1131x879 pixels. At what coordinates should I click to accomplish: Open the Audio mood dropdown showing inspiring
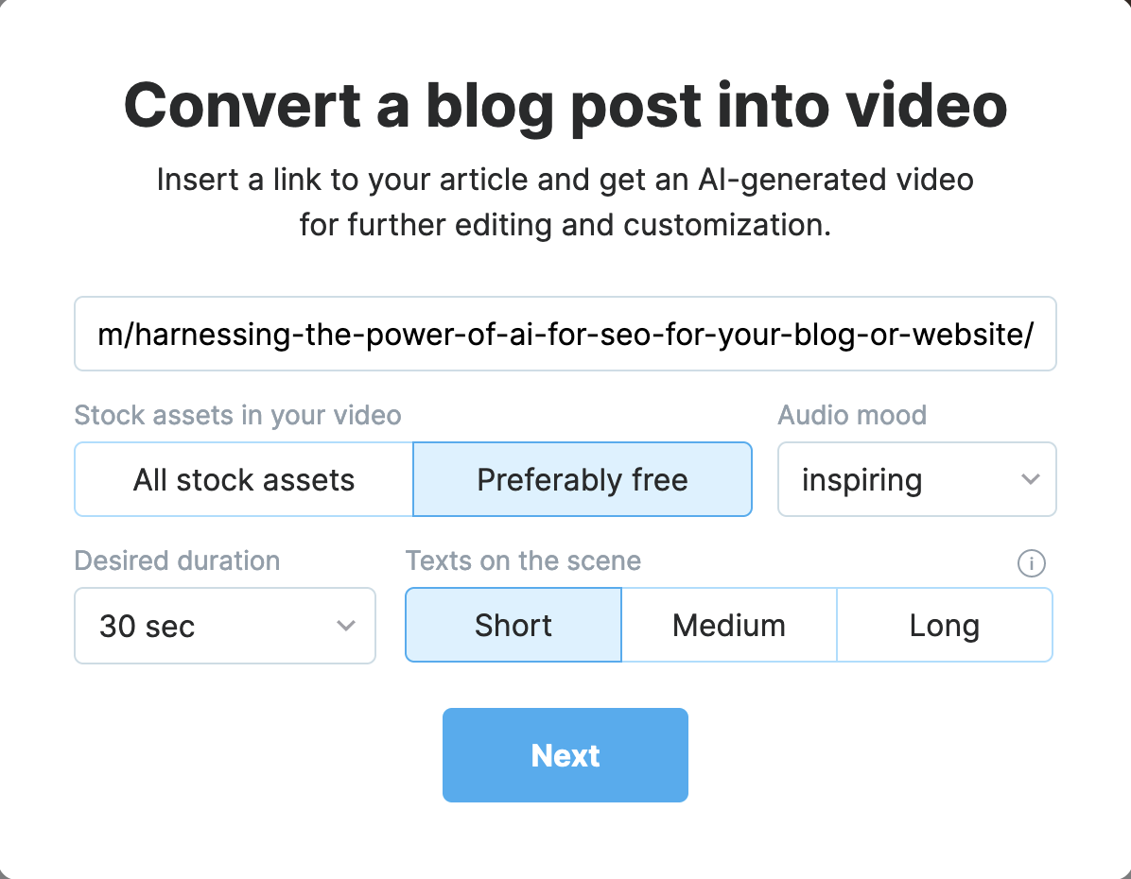pyautogui.click(x=915, y=480)
